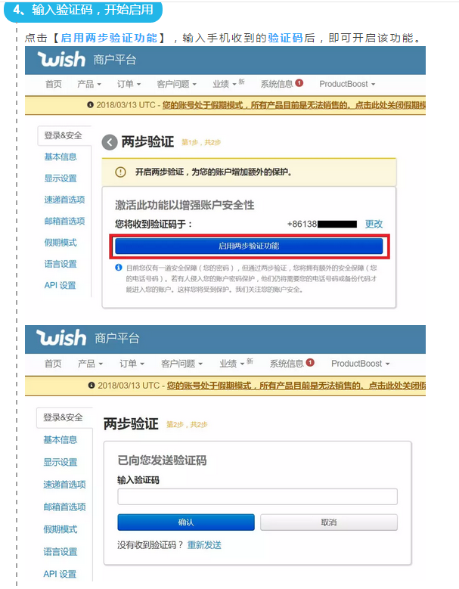Expand the 客户问题 dropdown in upper navbar
Image resolution: width=459 pixels, height=589 pixels.
[x=176, y=84]
